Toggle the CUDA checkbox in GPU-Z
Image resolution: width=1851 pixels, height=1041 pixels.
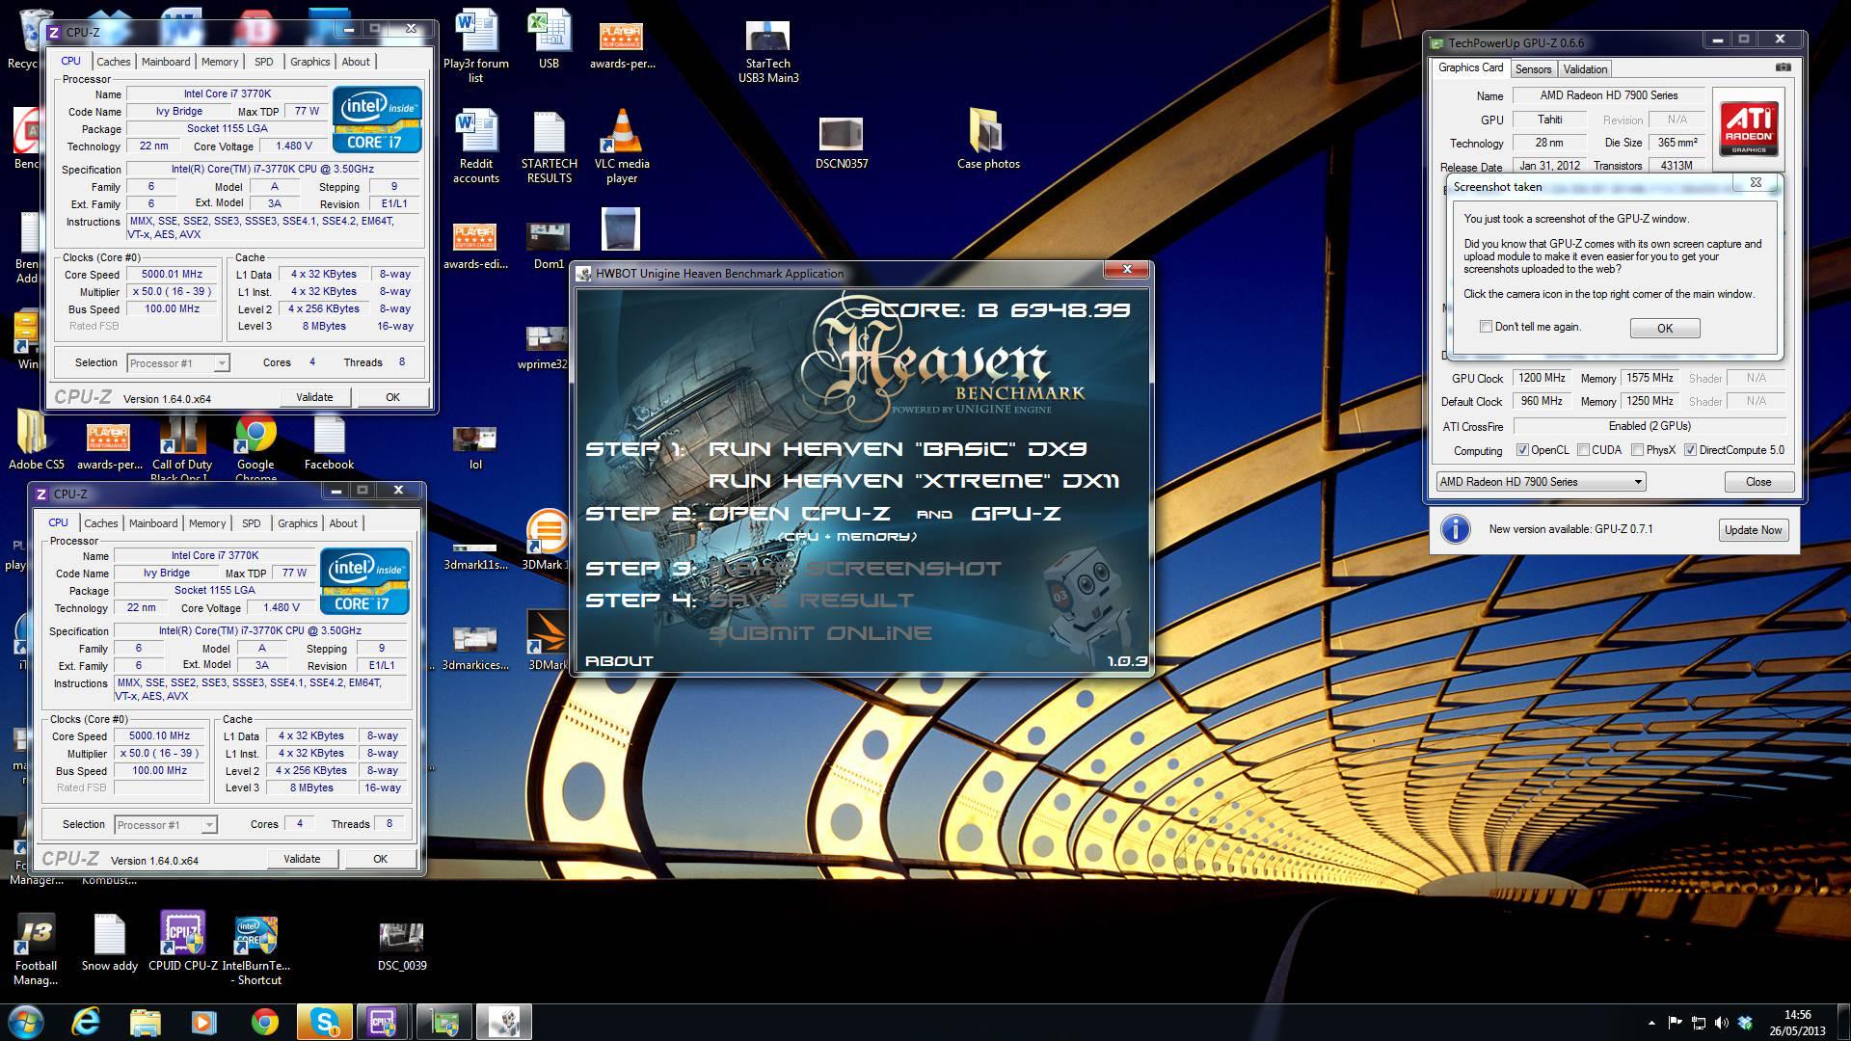coord(1583,449)
